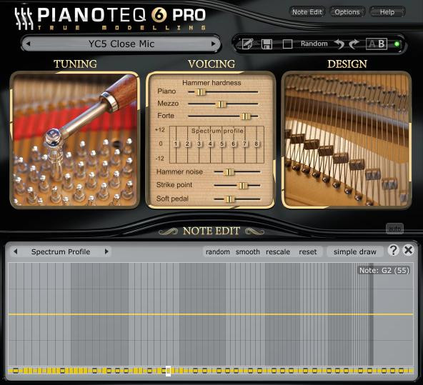
Task: Select the TUNING heading
Action: coord(75,64)
